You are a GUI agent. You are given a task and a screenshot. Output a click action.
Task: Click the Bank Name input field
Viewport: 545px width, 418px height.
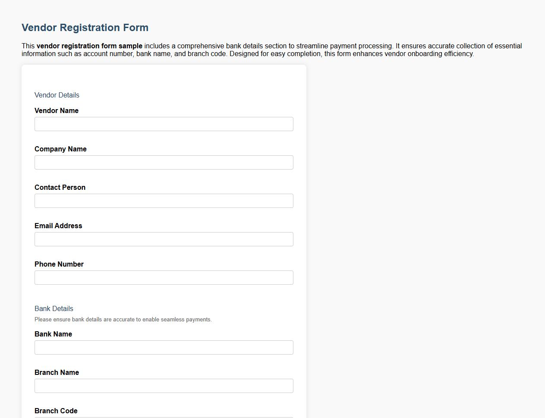(164, 347)
